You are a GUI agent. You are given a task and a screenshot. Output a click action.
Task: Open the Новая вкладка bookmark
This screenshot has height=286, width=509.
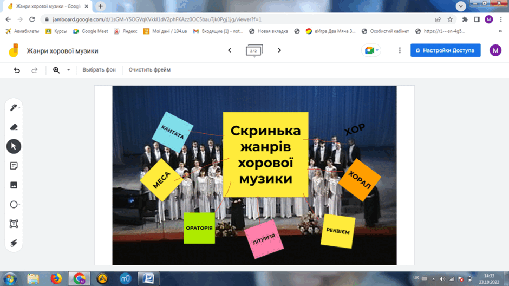269,31
